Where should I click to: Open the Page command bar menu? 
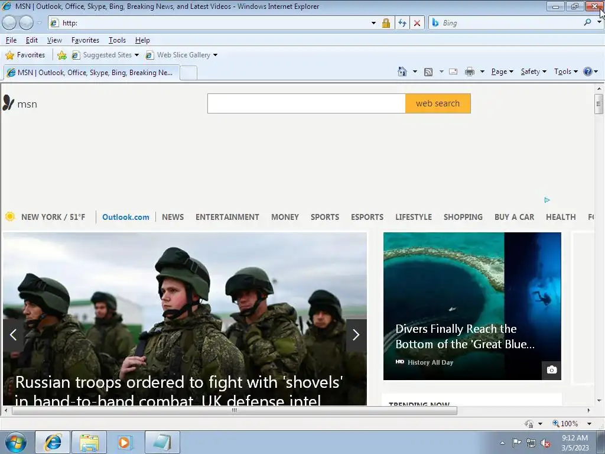(502, 72)
